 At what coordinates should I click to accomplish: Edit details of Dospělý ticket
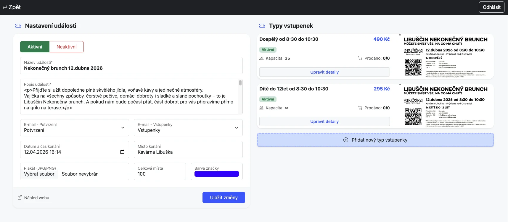click(324, 72)
